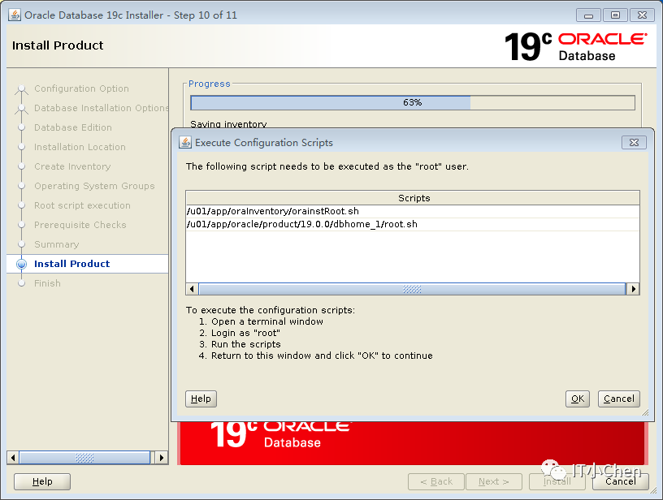Click the Scripts column header

(x=412, y=198)
